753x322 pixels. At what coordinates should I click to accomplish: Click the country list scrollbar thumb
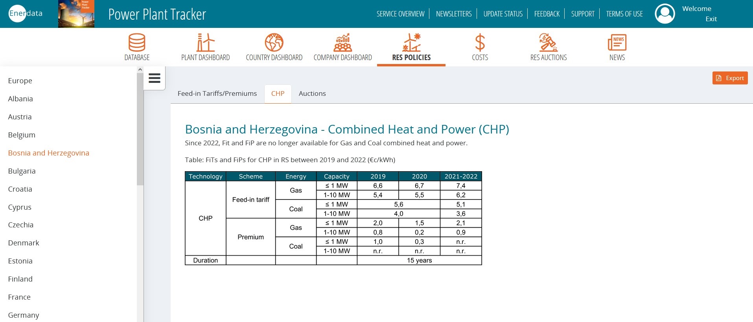pos(140,129)
